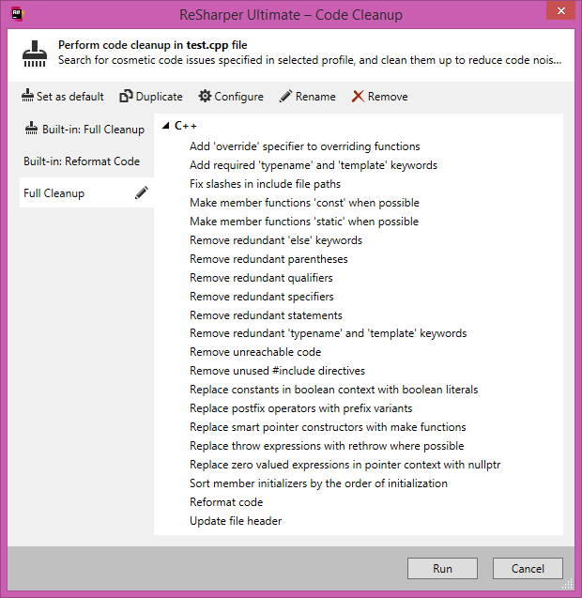
Task: Click the broom icon on Built-in: Full Cleanup
Action: (31, 129)
